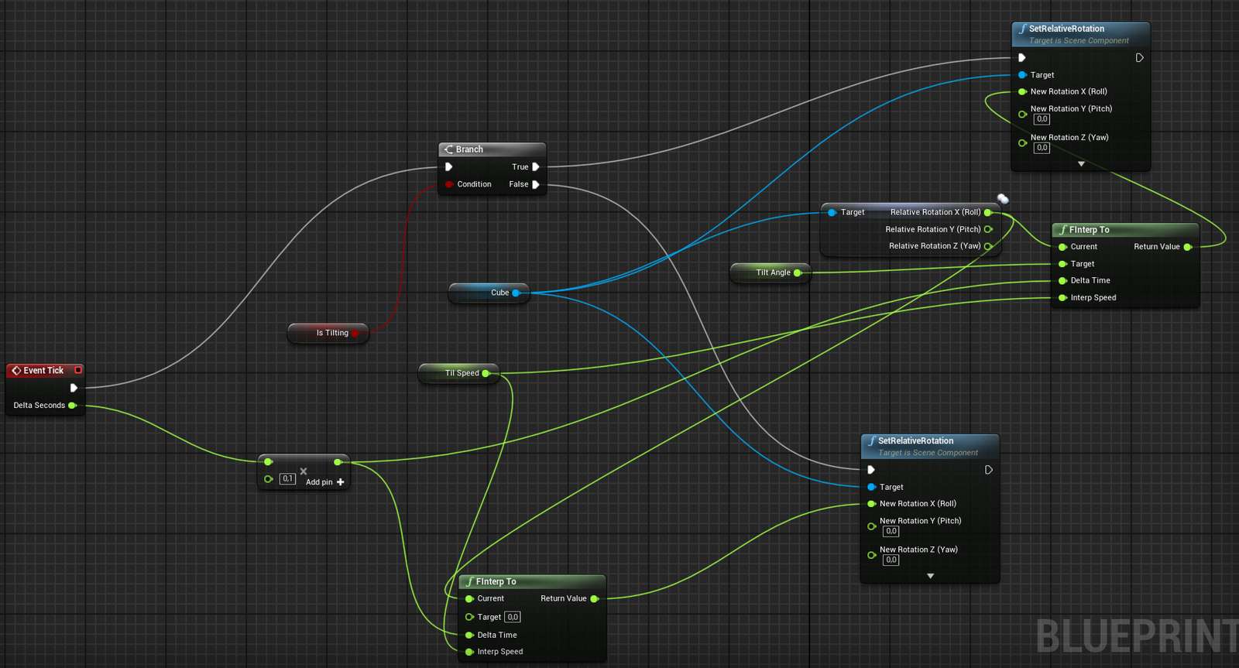Edit the 0,1 value on multiply node
This screenshot has width=1239, height=668.
(x=287, y=479)
